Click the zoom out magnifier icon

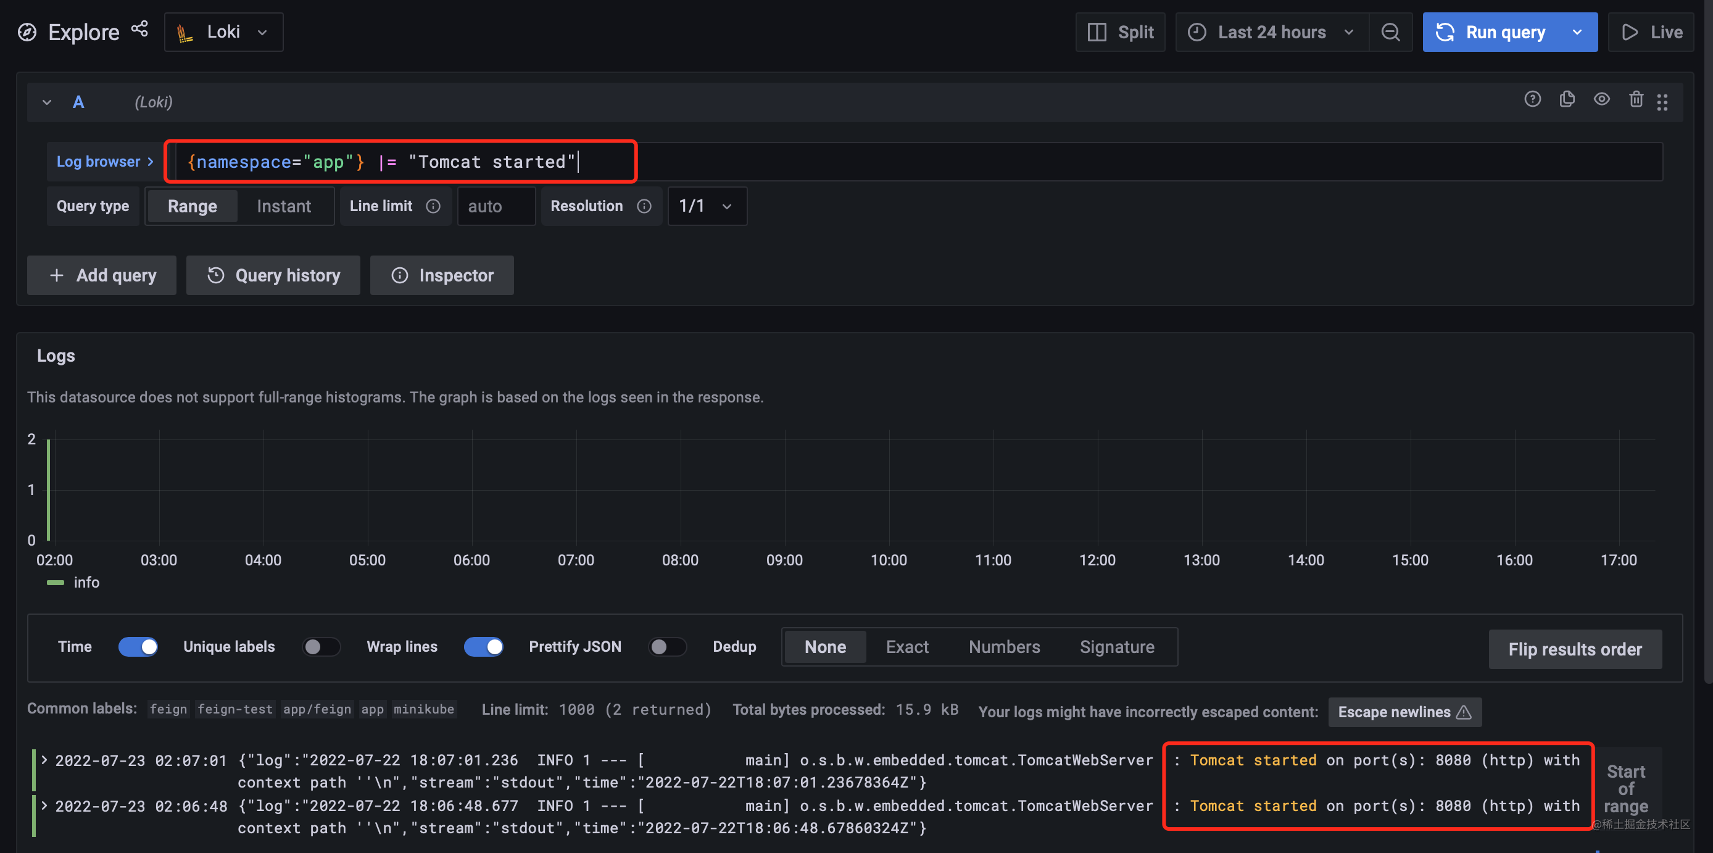point(1391,31)
